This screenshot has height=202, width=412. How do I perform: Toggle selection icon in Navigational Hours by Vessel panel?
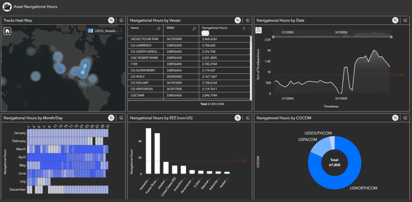tap(237, 20)
